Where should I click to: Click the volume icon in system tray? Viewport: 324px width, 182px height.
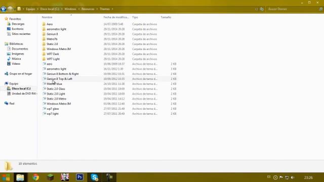coord(293,177)
